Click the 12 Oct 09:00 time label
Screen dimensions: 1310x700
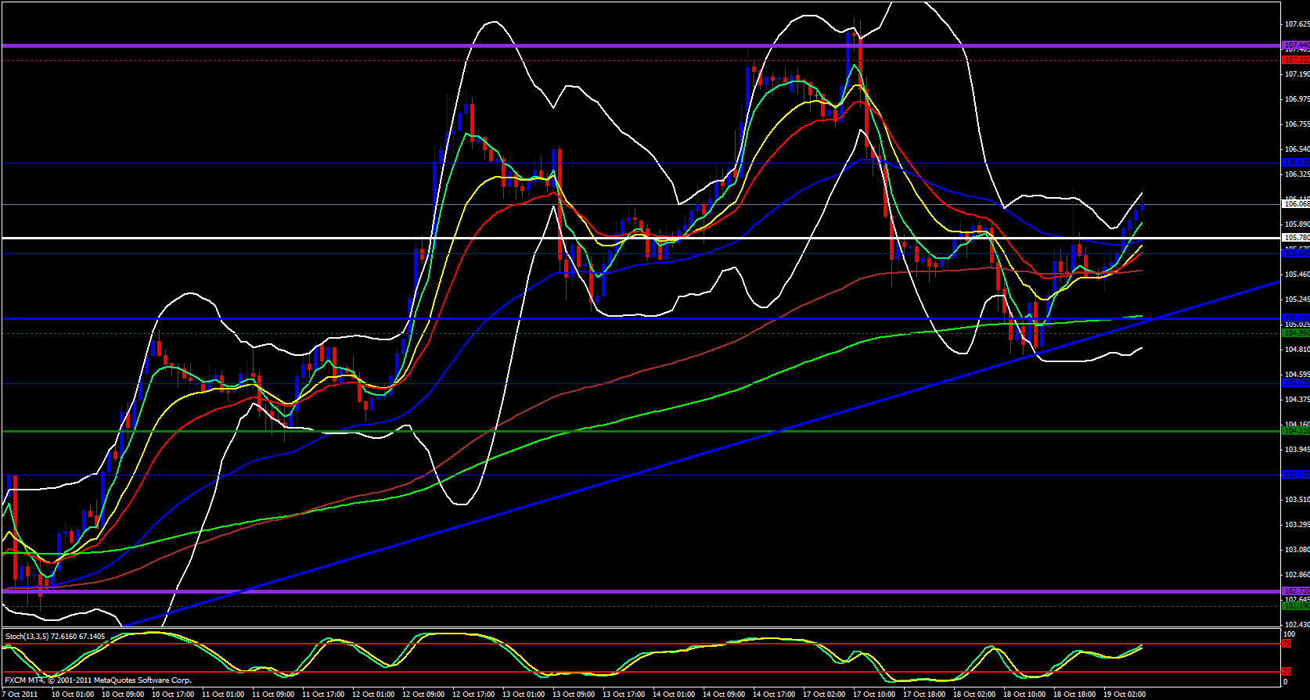click(x=423, y=695)
